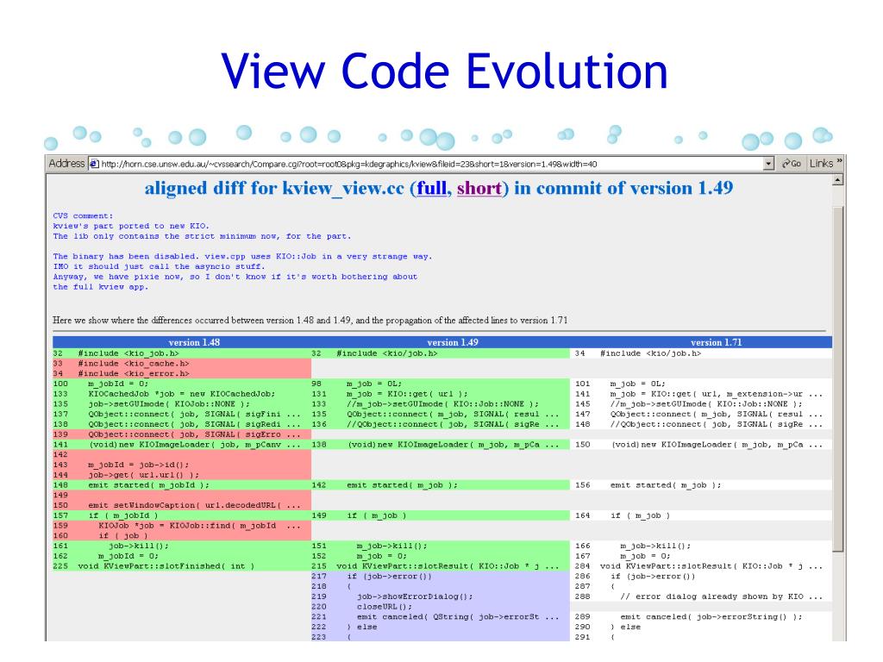The height and width of the screenshot is (662, 883).
Task: Click line 143 'm_jobId = job->id();'
Action: pyautogui.click(x=182, y=465)
